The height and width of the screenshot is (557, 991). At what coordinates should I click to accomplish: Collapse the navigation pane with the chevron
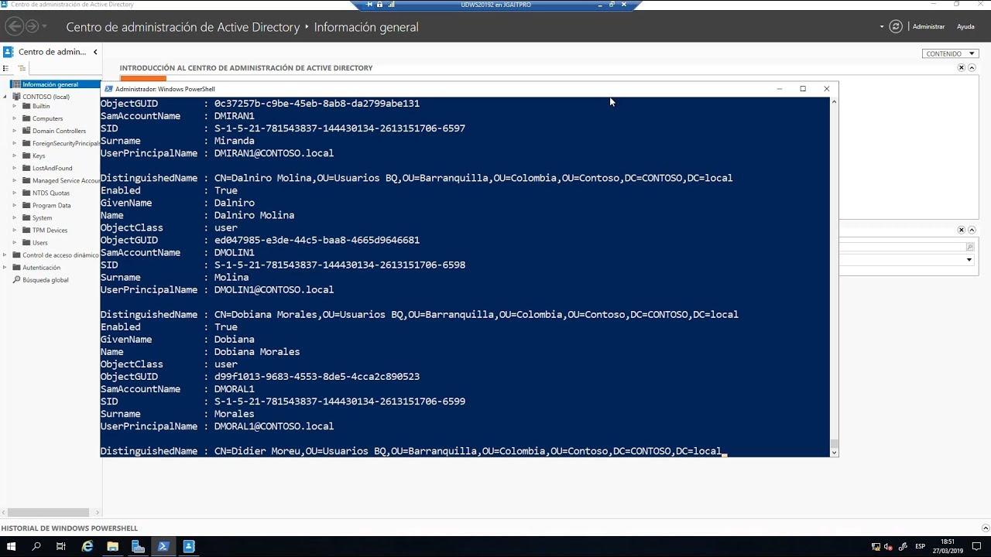(x=95, y=52)
